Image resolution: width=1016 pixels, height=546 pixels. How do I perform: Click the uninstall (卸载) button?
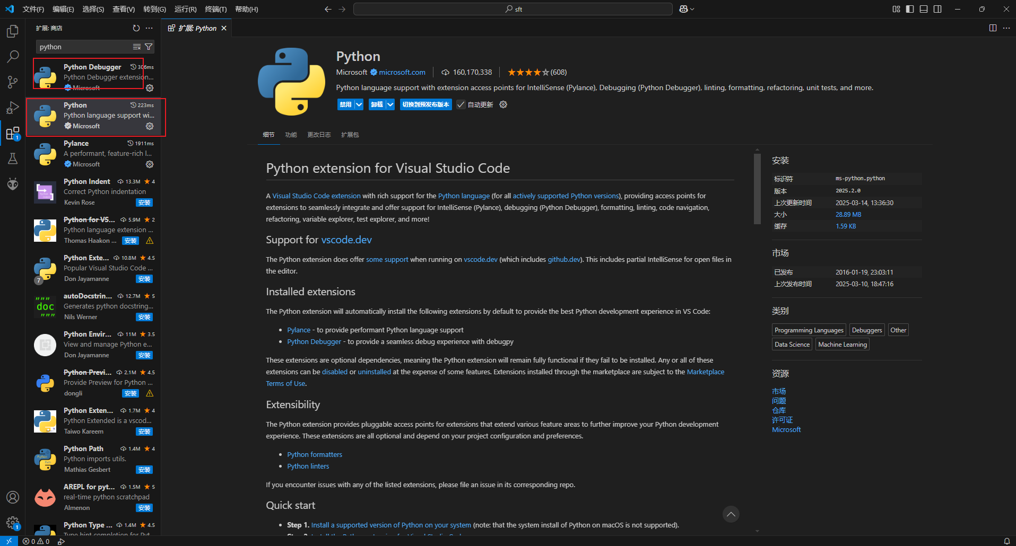pyautogui.click(x=377, y=104)
